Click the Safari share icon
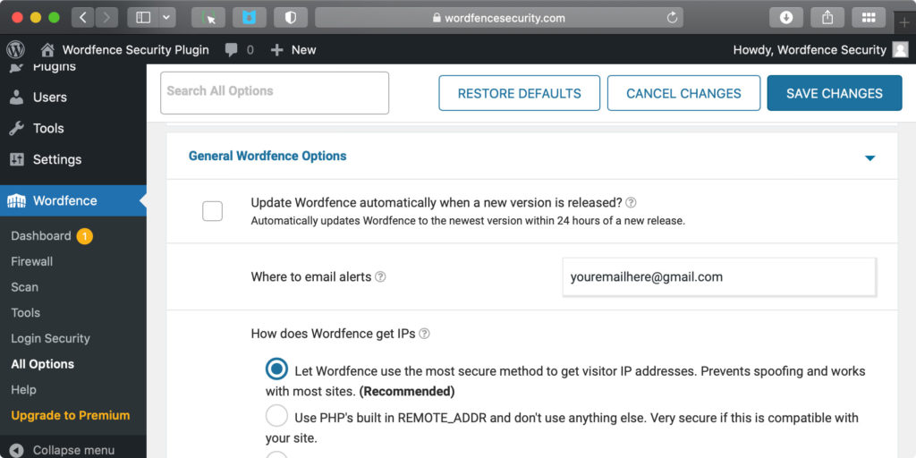 [827, 18]
